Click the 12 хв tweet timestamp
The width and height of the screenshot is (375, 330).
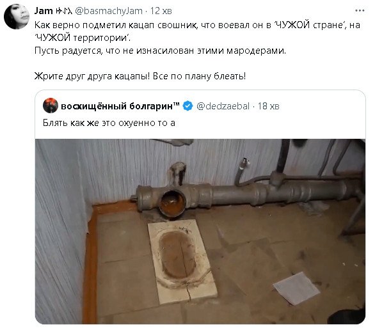(161, 11)
